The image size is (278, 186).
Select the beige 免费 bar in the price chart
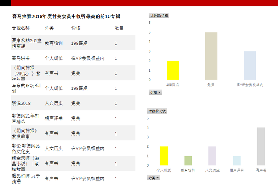(x=211, y=56)
